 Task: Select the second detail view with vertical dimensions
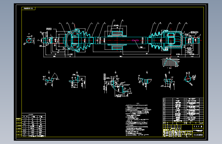coord(77,80)
